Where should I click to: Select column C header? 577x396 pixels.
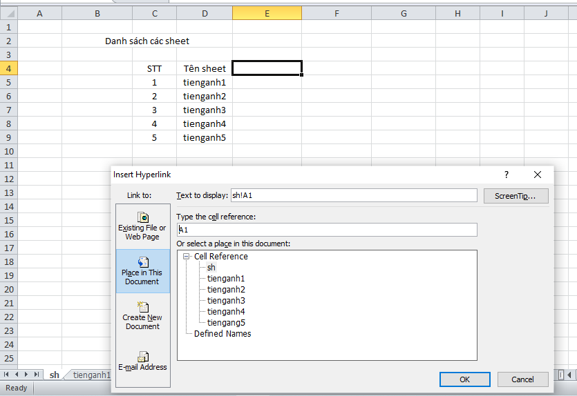point(155,14)
